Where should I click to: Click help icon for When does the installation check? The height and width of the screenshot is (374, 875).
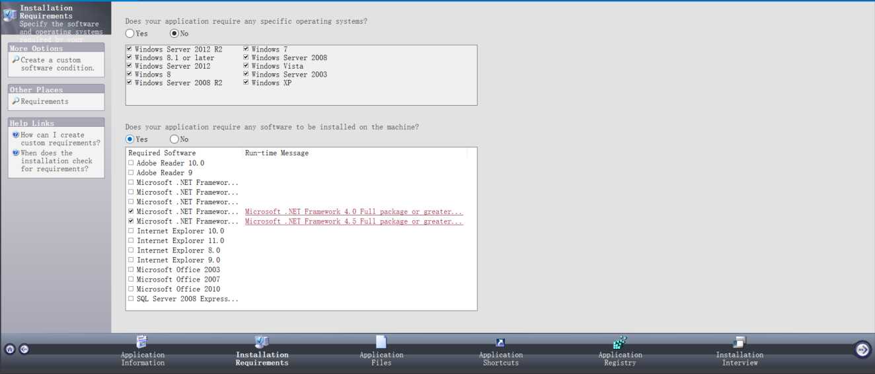[16, 153]
